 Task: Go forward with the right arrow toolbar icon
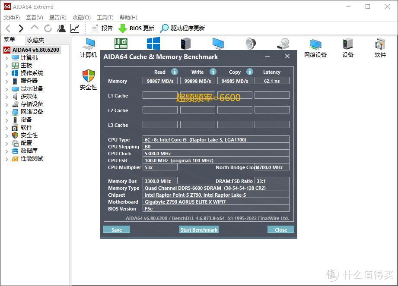pos(21,28)
